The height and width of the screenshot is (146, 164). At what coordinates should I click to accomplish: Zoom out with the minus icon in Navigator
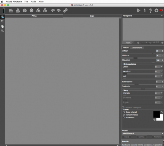coord(138,43)
